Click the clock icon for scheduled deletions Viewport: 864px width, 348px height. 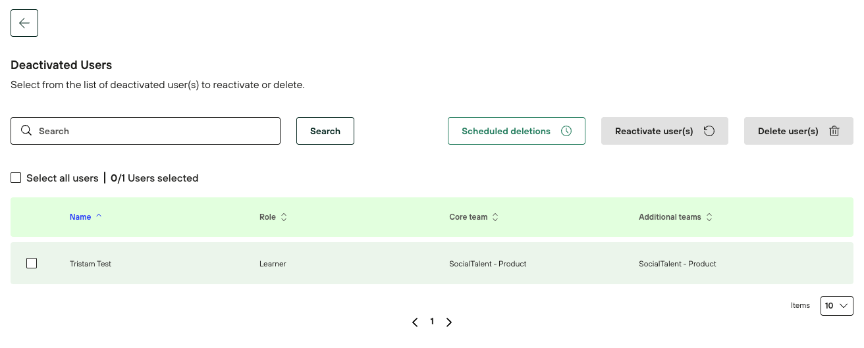coord(566,131)
